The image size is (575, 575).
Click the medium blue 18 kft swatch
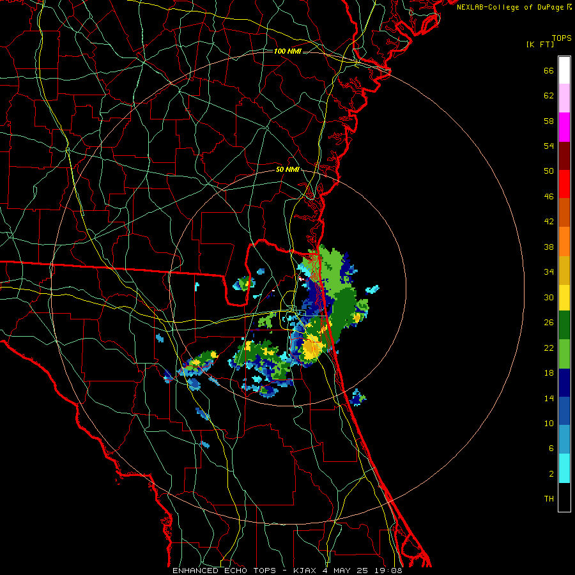[564, 411]
